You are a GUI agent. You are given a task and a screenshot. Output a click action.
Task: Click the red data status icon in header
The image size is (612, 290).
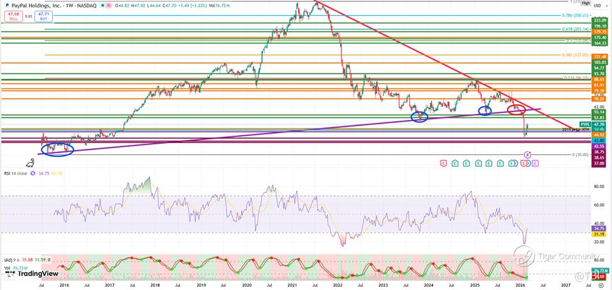coord(109,6)
